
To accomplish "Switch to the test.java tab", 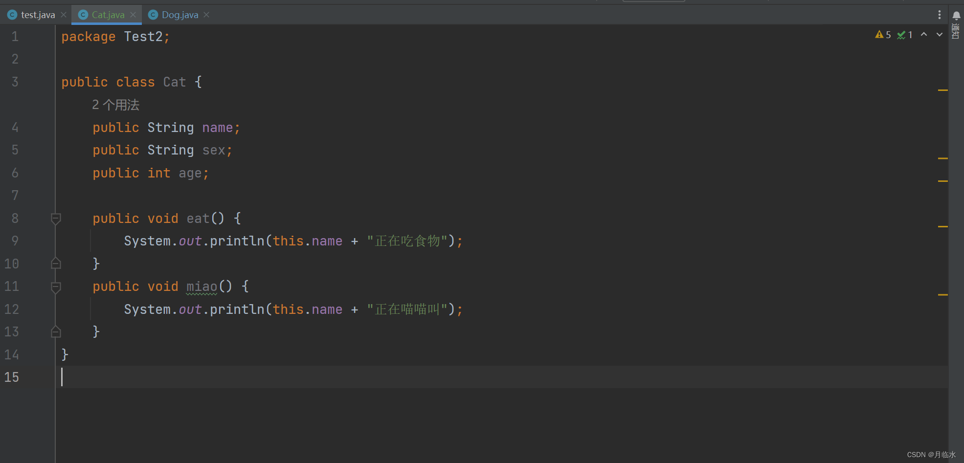I will click(x=38, y=15).
